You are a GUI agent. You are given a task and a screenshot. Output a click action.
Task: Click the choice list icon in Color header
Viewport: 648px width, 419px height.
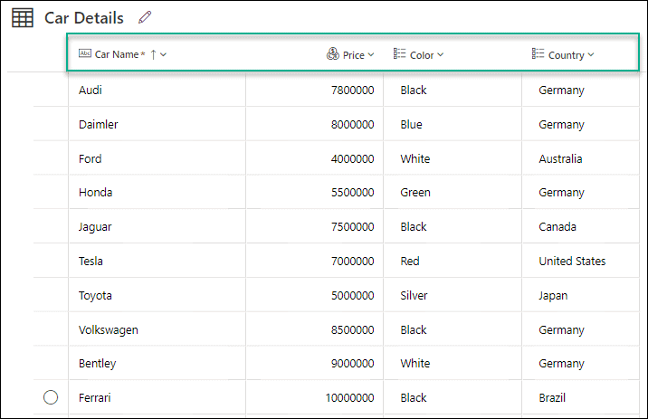(399, 53)
